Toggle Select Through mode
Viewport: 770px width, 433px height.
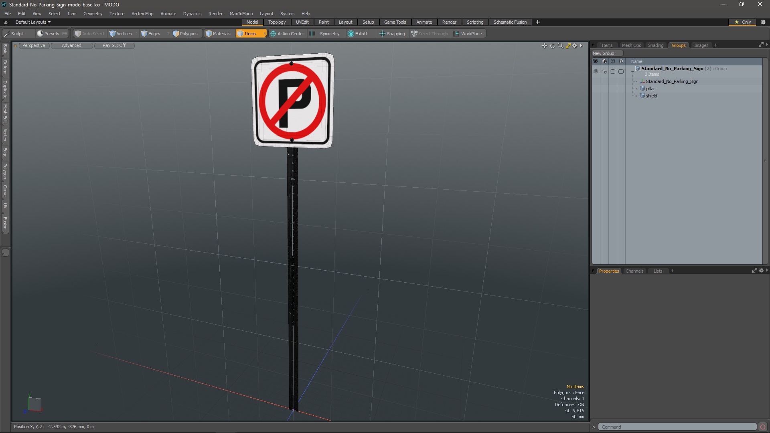click(x=429, y=34)
